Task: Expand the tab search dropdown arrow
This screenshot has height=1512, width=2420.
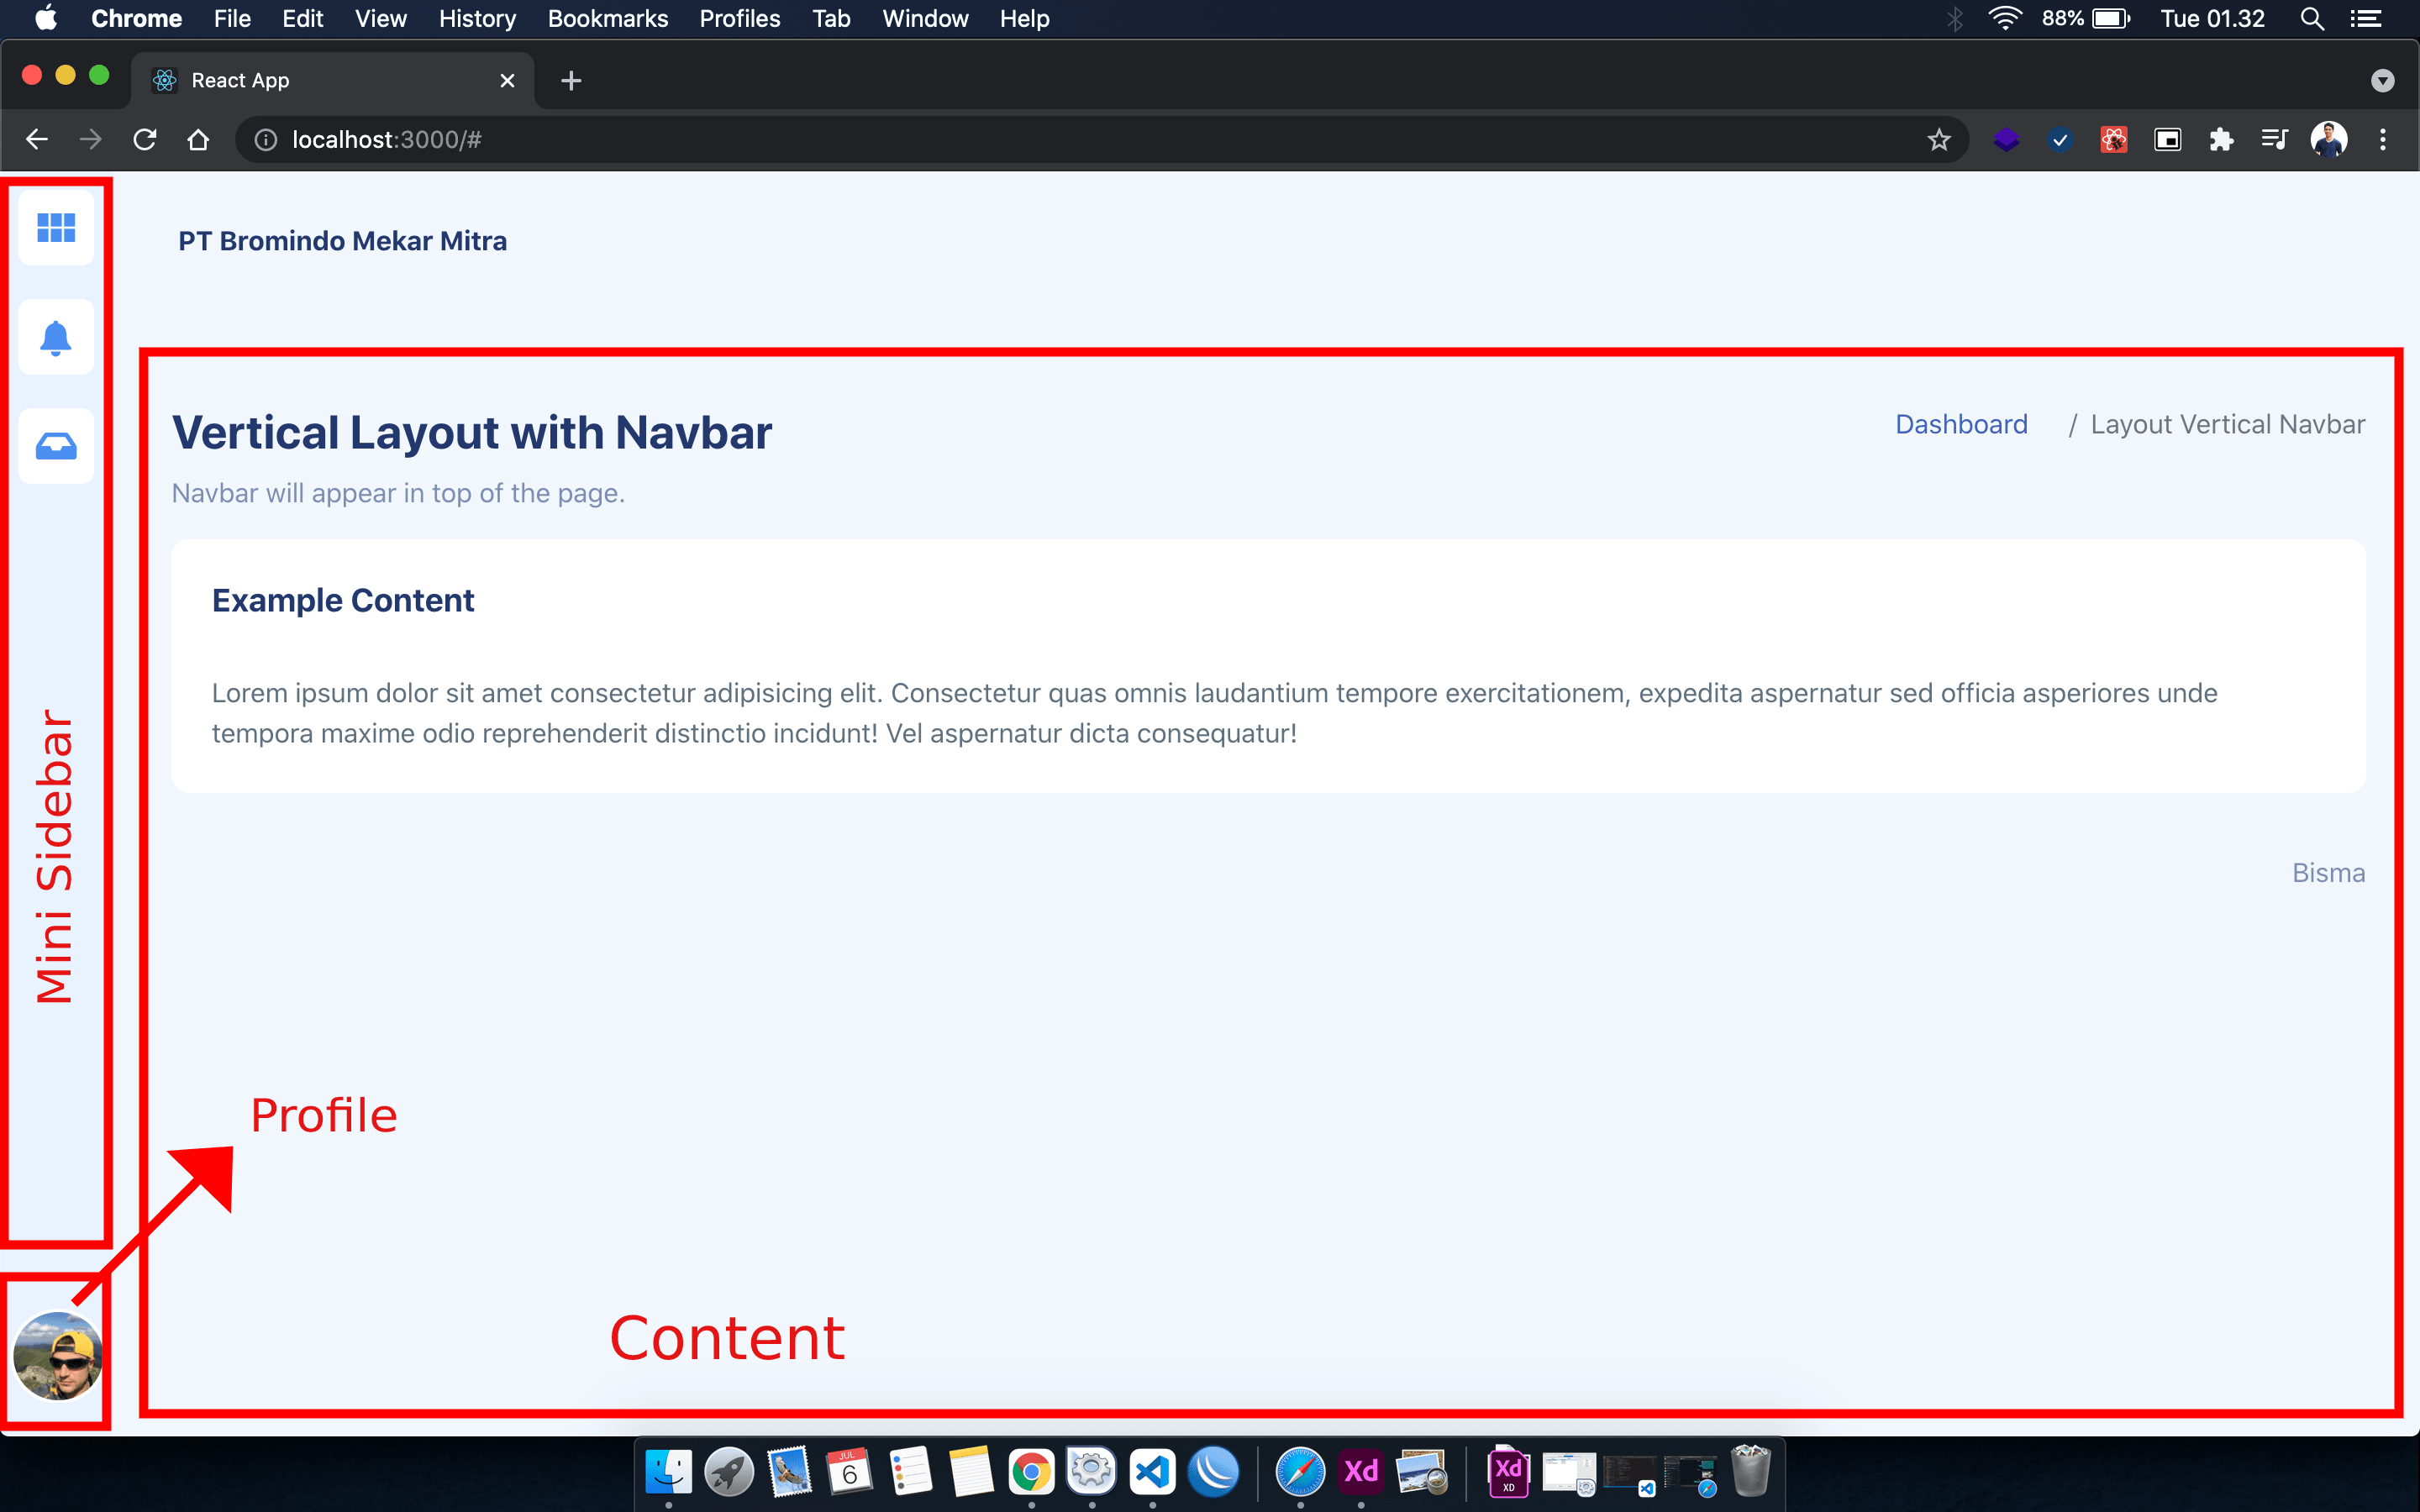Action: [2382, 81]
